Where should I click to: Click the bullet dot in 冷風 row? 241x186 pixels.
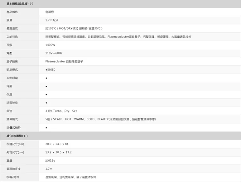click(47, 86)
